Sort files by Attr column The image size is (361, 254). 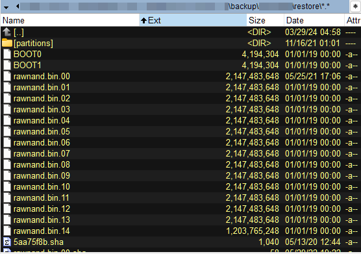coord(353,20)
